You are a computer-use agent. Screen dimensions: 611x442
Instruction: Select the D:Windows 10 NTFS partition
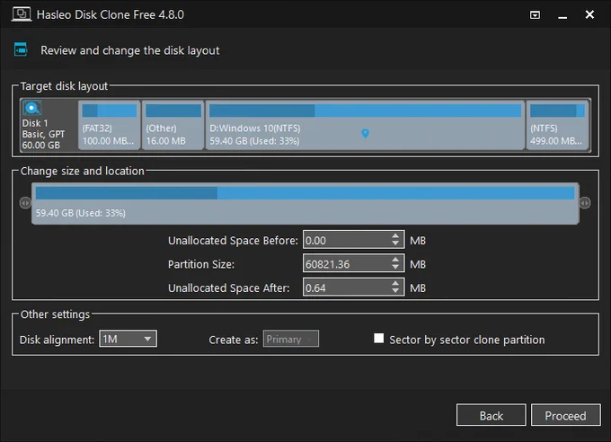tap(365, 125)
